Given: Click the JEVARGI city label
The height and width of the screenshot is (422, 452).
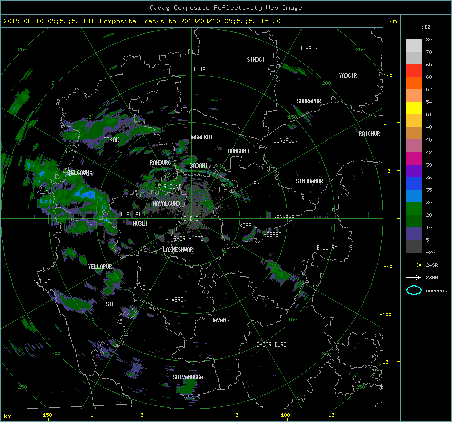Looking at the screenshot, I should pyautogui.click(x=310, y=48).
